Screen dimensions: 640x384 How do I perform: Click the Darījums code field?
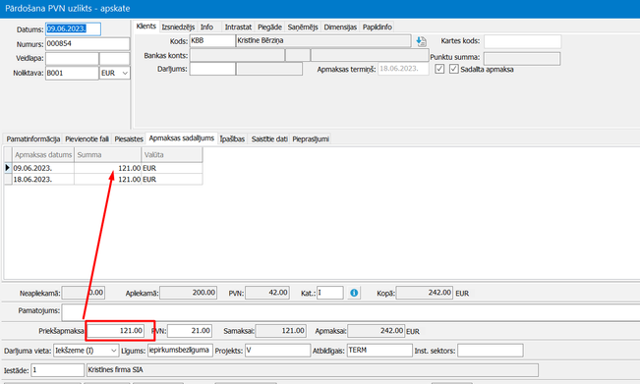tap(212, 69)
